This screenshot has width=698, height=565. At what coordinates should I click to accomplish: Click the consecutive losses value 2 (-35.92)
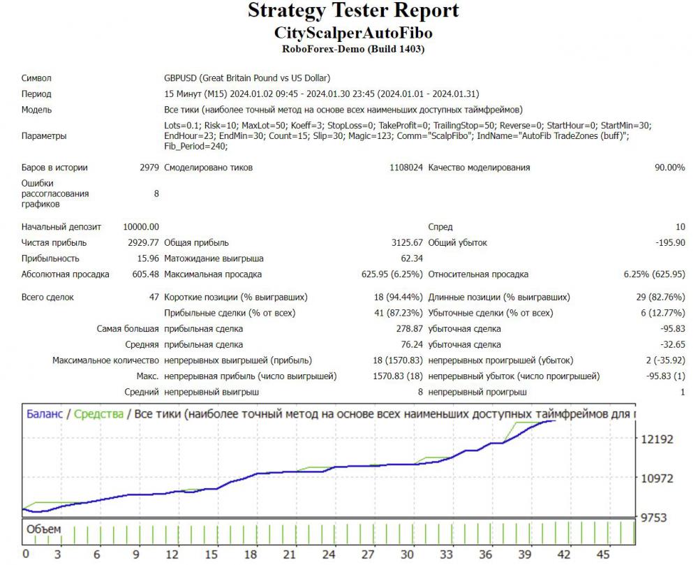coord(665,360)
